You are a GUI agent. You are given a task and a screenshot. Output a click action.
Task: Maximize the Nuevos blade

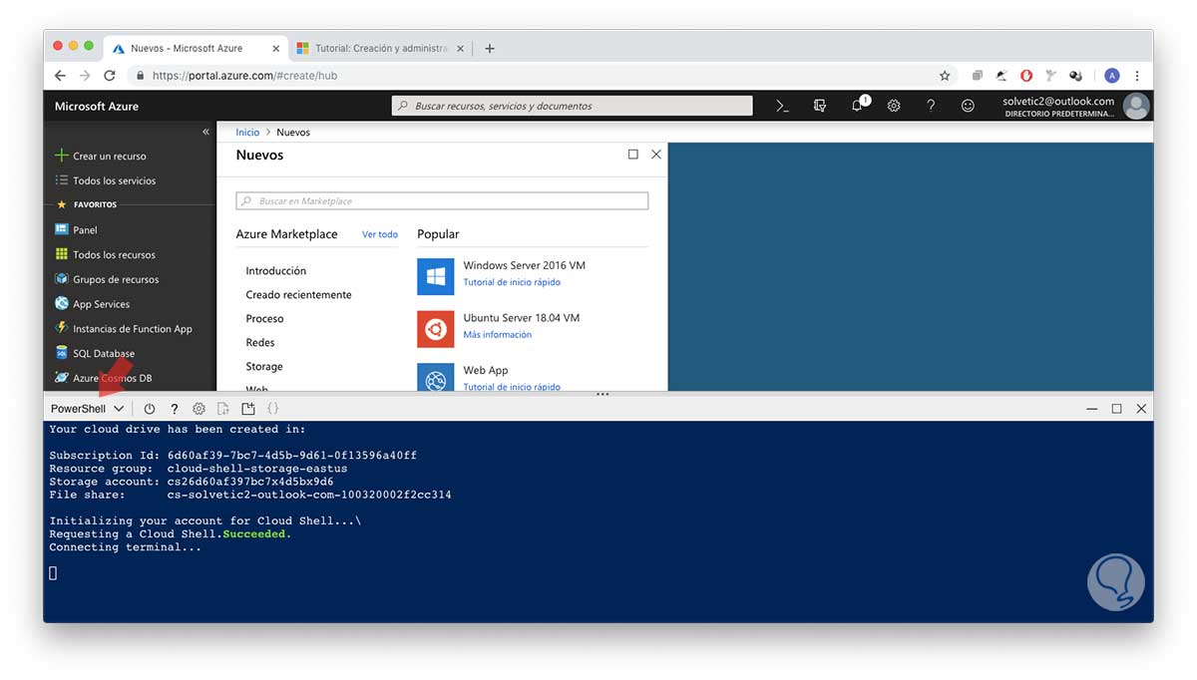[633, 155]
